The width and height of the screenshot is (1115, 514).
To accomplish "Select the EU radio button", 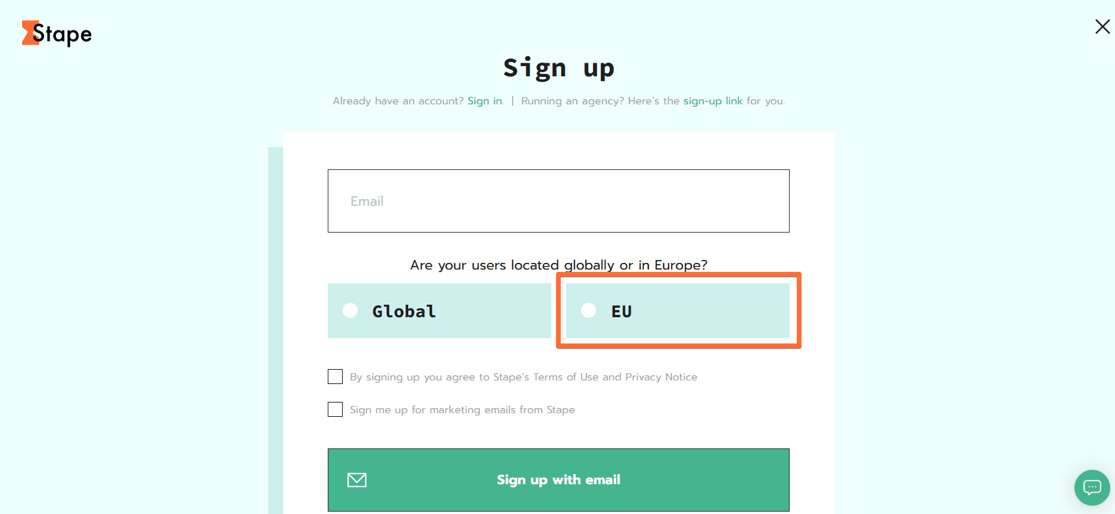I will (x=588, y=310).
